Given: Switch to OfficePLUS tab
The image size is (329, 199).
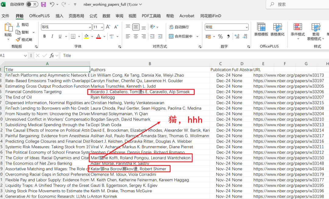Looking at the screenshot, I should pyautogui.click(x=39, y=16).
